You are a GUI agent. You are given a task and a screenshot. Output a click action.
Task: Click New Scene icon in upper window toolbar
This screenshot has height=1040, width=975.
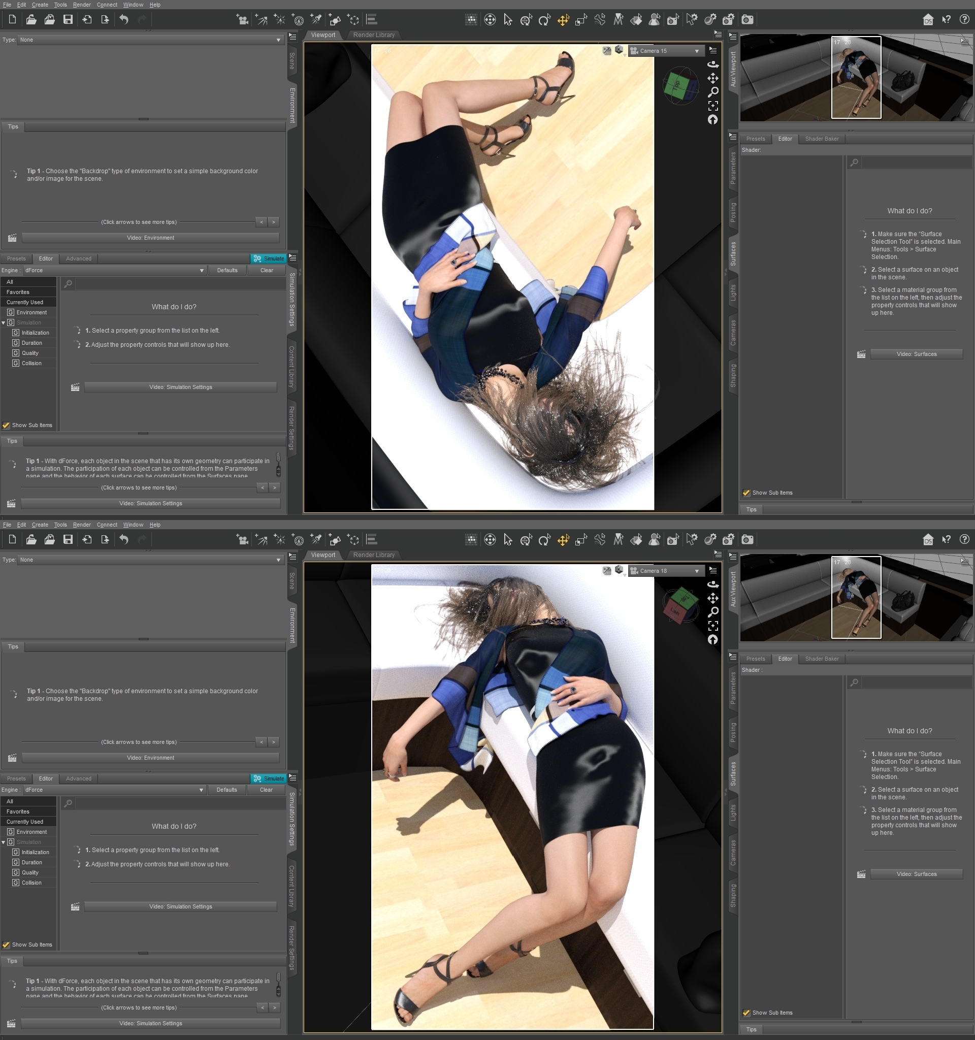(13, 20)
